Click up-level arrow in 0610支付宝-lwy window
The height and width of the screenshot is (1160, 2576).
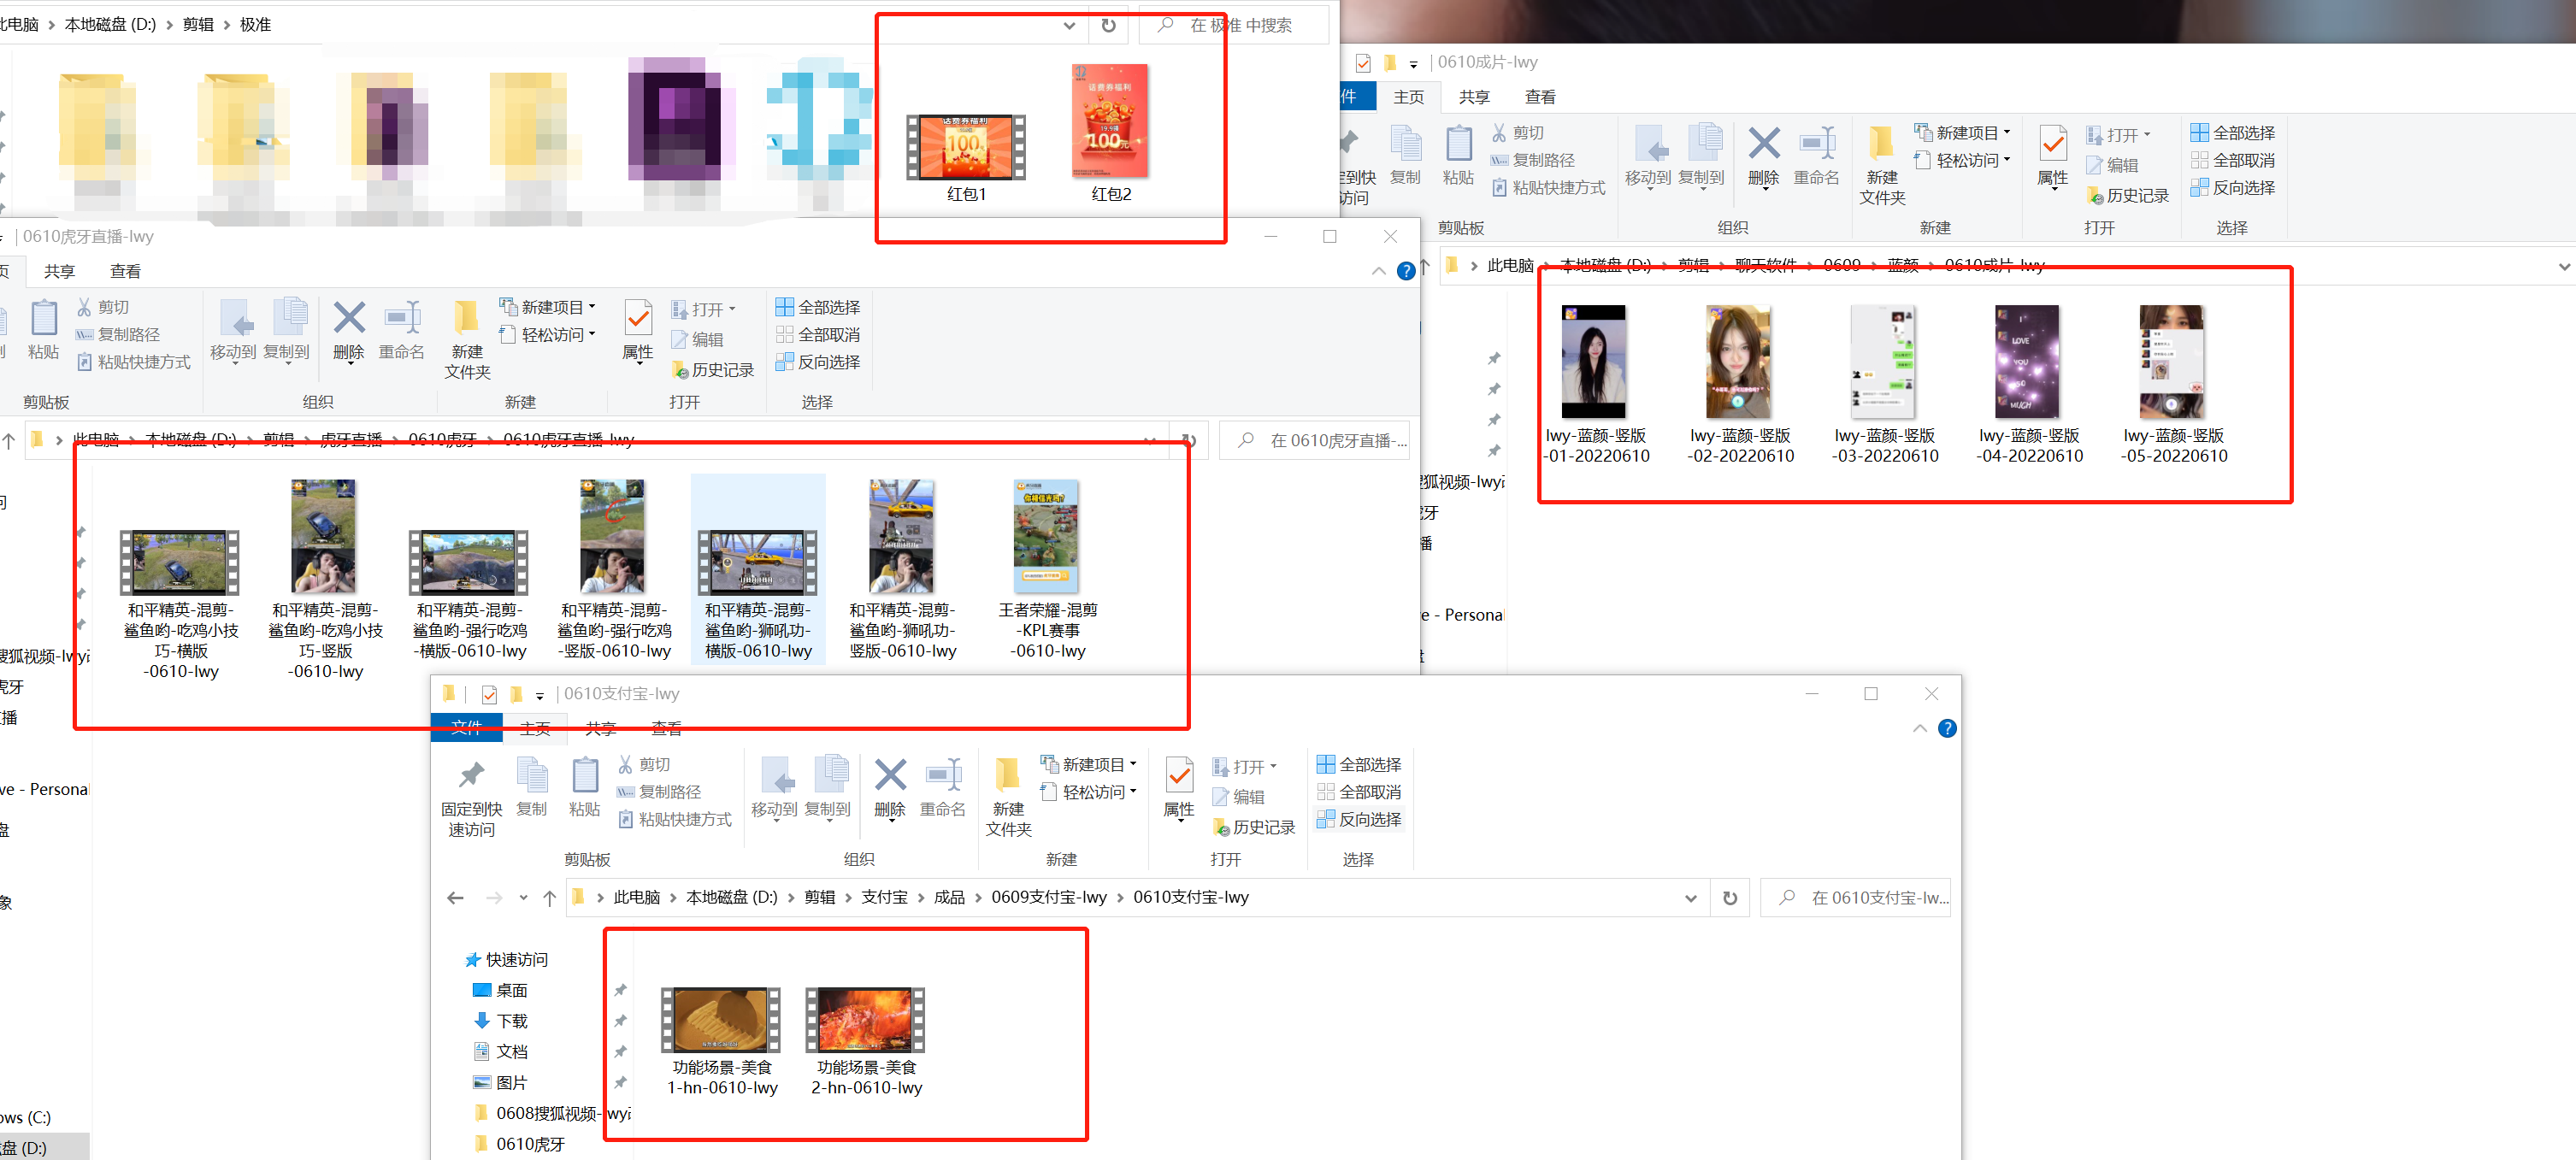tap(549, 898)
